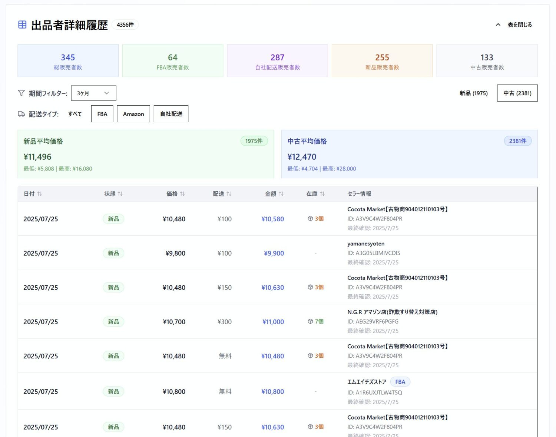Click the ¥10,580 total amount
556x437 pixels.
[272, 219]
